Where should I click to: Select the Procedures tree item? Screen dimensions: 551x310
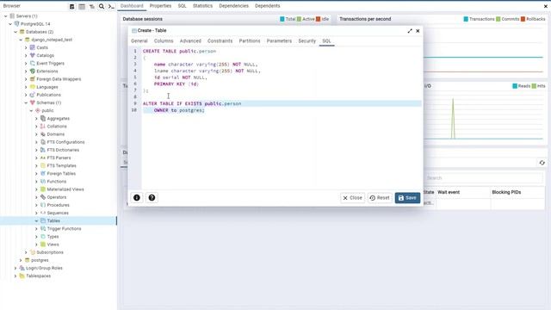tap(58, 205)
